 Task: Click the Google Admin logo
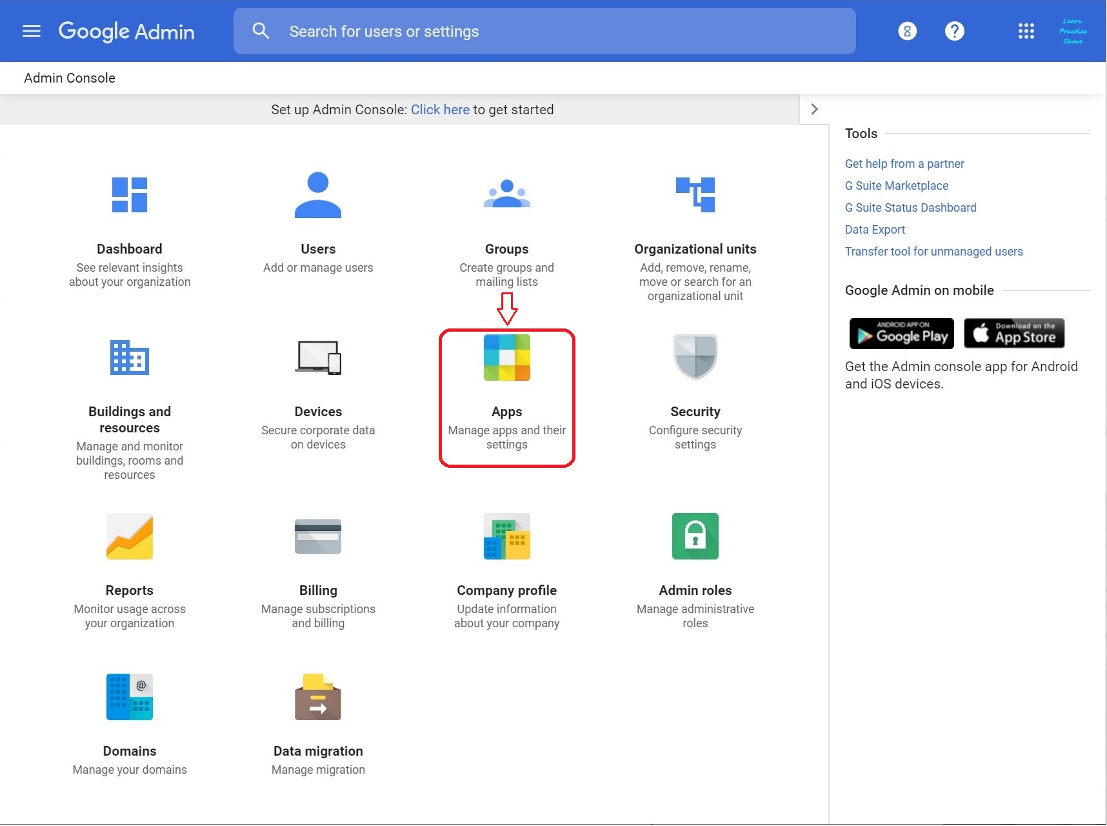pyautogui.click(x=126, y=32)
